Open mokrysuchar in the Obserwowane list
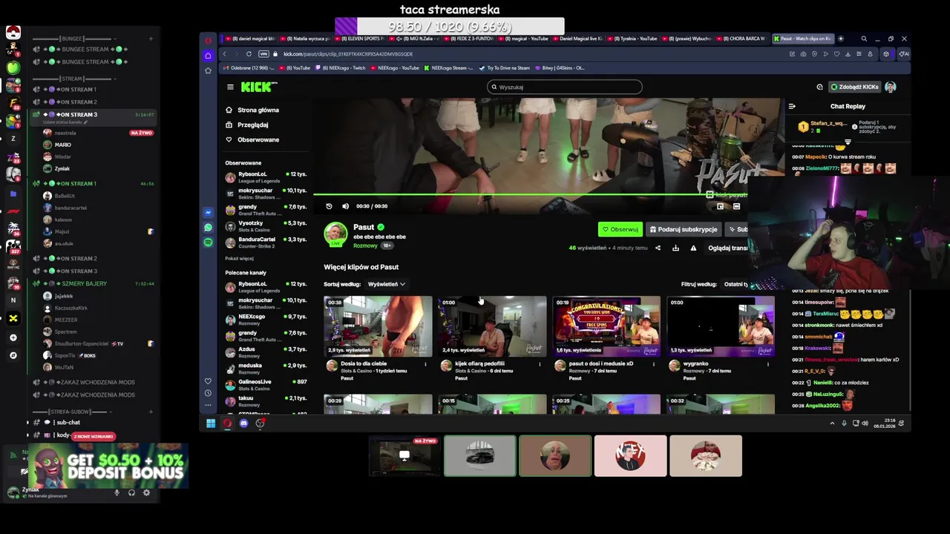 point(266,194)
